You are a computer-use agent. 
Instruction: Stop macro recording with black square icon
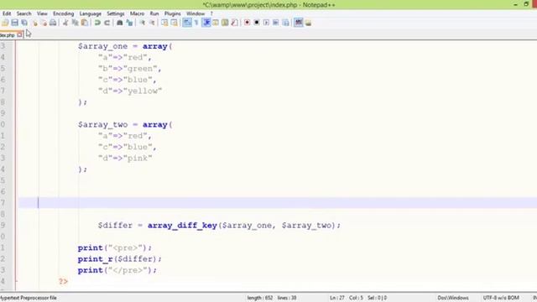(257, 23)
